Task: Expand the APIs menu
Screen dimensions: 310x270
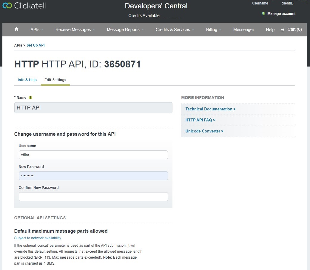Action: click(37, 30)
